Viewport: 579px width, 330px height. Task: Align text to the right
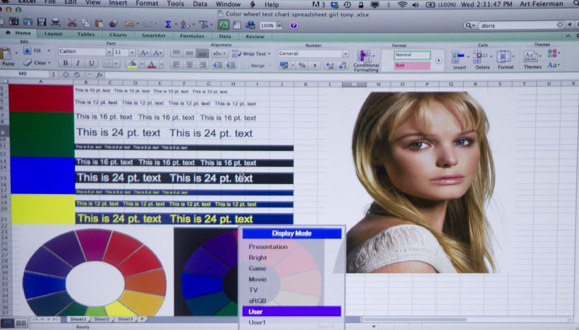point(202,65)
